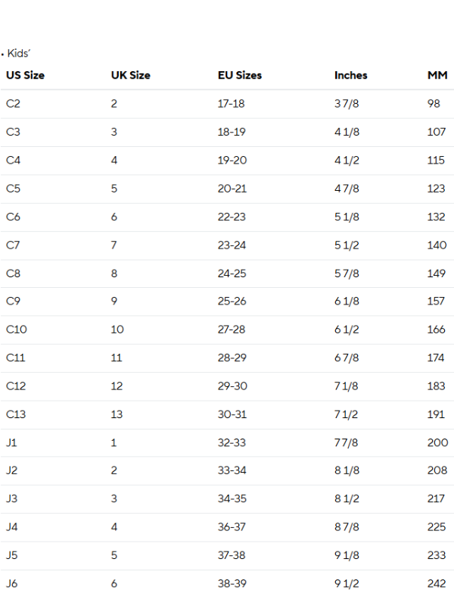This screenshot has height=606, width=454.
Task: Click the 98 MM value
Action: point(434,104)
